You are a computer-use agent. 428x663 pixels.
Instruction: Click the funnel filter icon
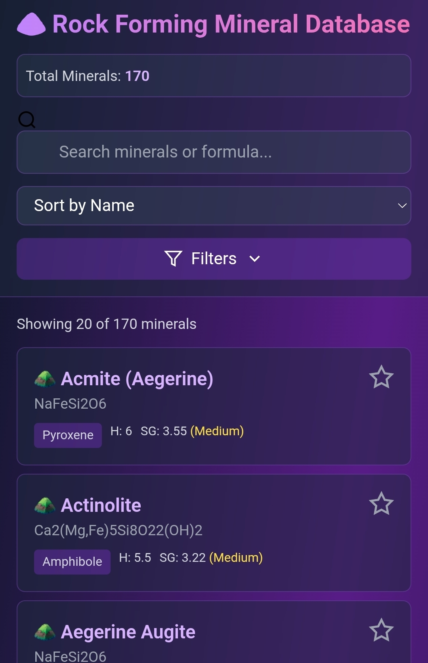tap(173, 259)
